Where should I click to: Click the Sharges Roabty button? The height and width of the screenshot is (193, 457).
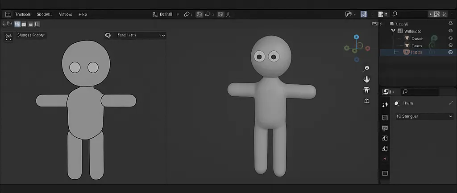tap(31, 35)
